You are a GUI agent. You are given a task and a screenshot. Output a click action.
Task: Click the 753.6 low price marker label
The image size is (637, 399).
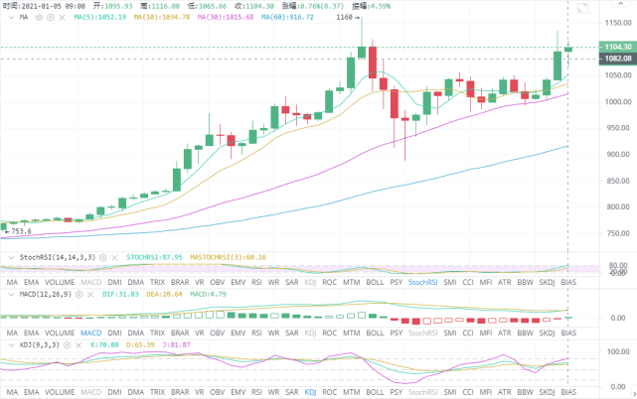click(x=18, y=231)
